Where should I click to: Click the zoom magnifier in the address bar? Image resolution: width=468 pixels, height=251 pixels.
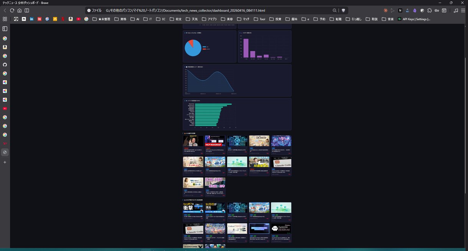pos(335,10)
